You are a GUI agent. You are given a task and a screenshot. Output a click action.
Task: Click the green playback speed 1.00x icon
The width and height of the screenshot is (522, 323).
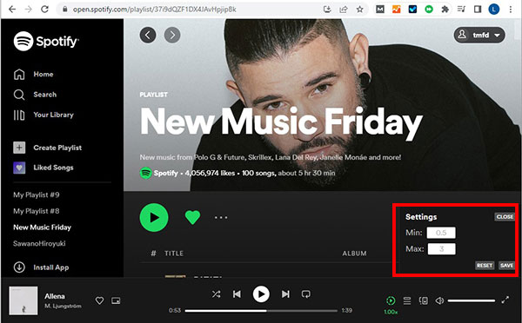click(x=391, y=300)
